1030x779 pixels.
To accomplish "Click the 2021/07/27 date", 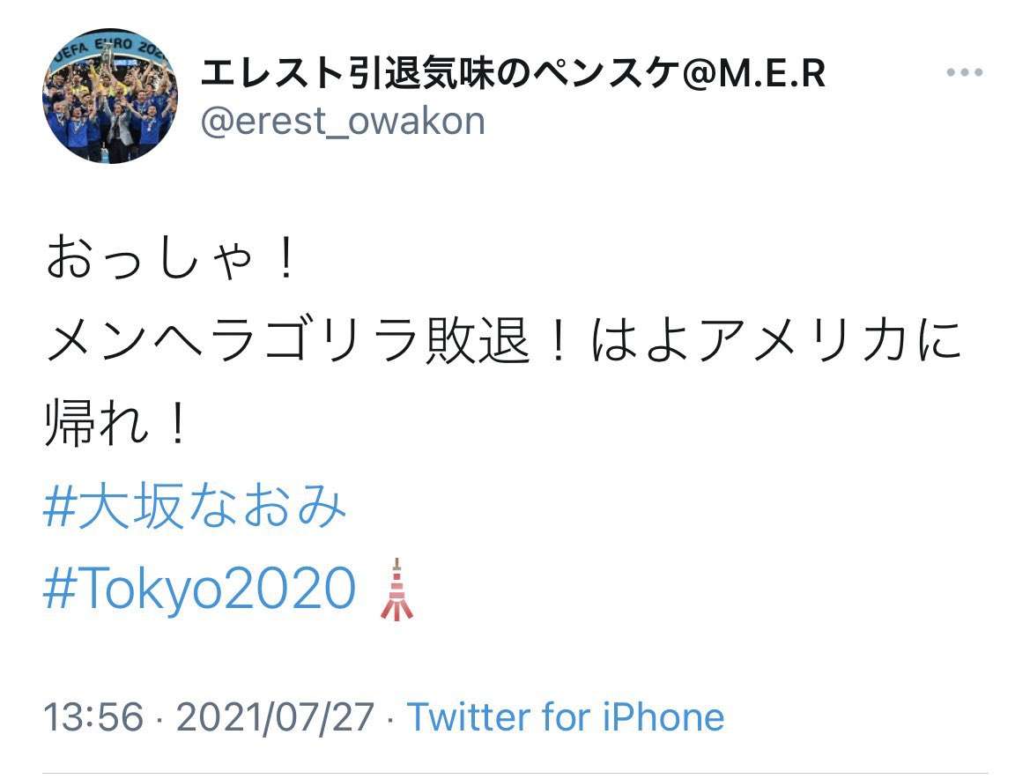I will [275, 716].
